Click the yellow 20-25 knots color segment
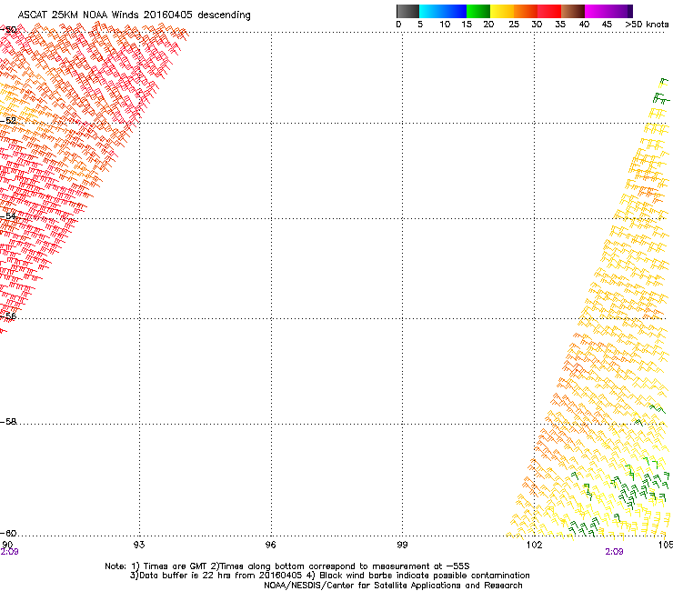673x591 pixels. click(502, 11)
